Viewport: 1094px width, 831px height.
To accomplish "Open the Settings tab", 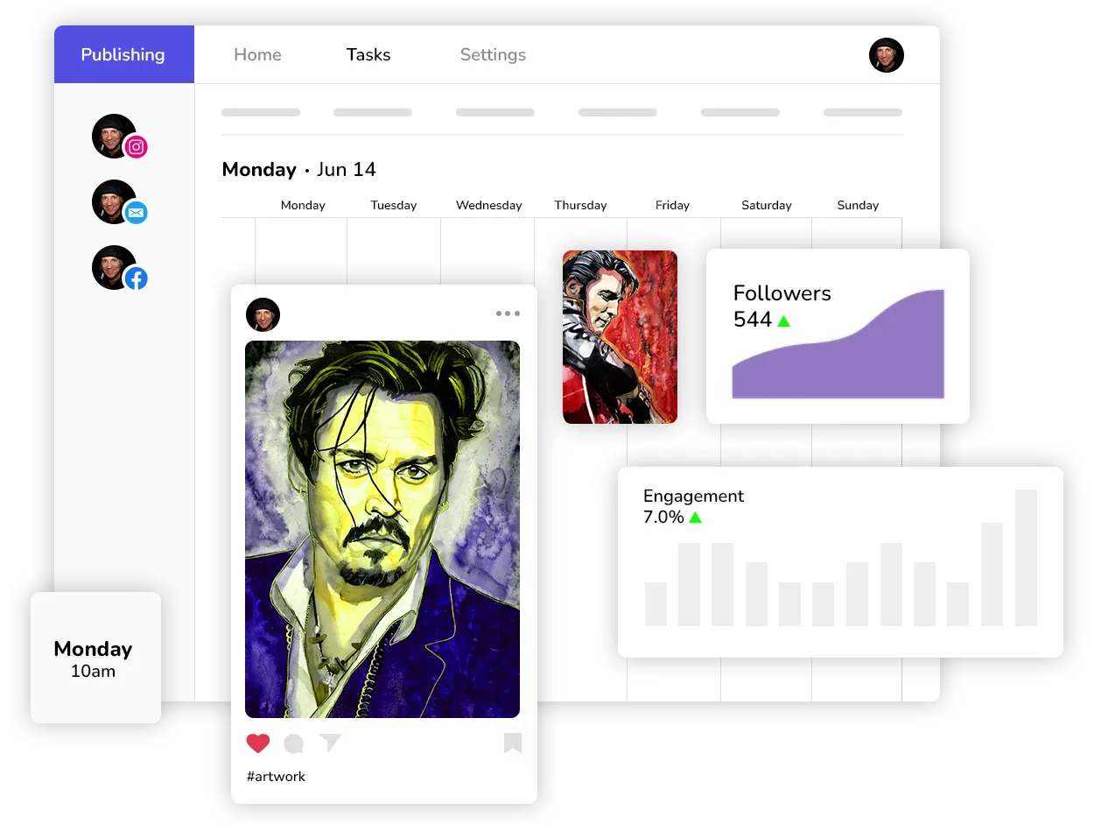I will click(493, 55).
